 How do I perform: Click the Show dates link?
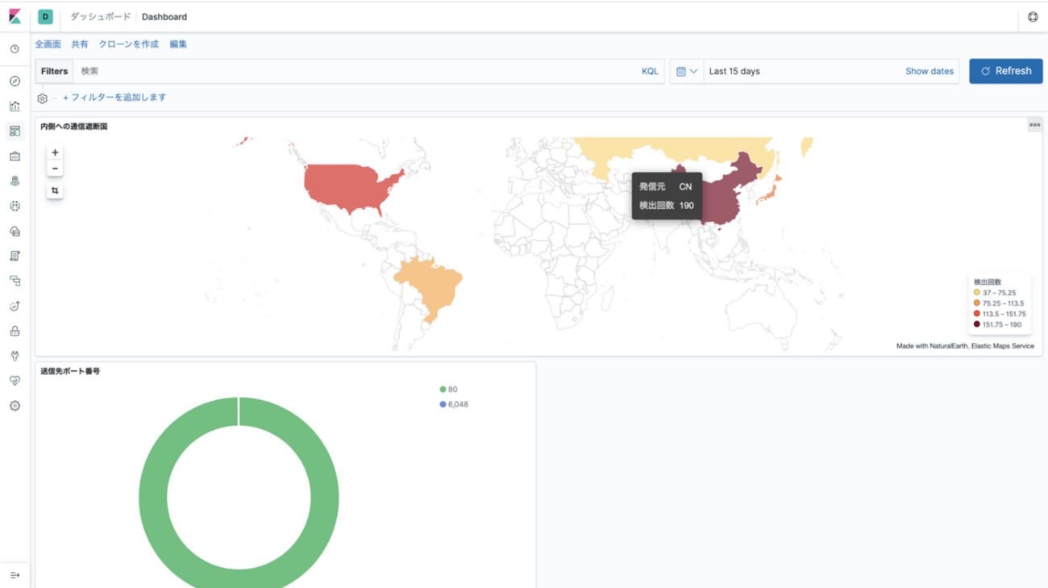tap(929, 71)
